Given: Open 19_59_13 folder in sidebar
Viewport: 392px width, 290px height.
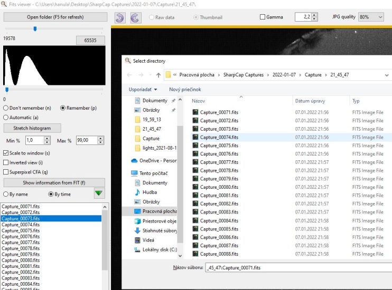Looking at the screenshot, I should click(148, 120).
